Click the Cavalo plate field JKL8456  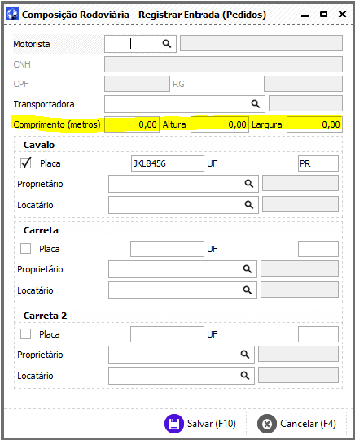point(168,163)
